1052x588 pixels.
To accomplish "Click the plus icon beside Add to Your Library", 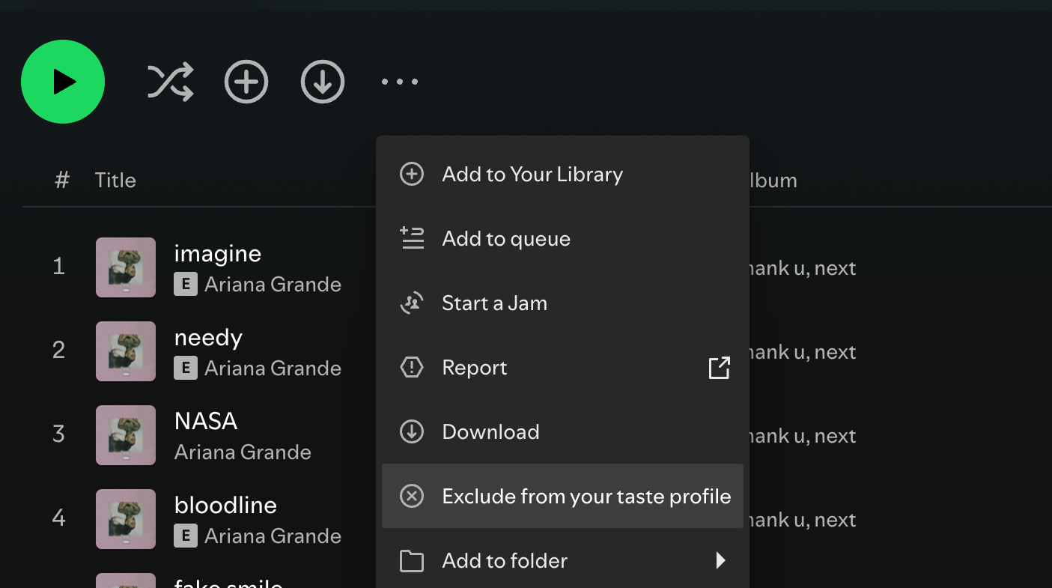I will 412,175.
